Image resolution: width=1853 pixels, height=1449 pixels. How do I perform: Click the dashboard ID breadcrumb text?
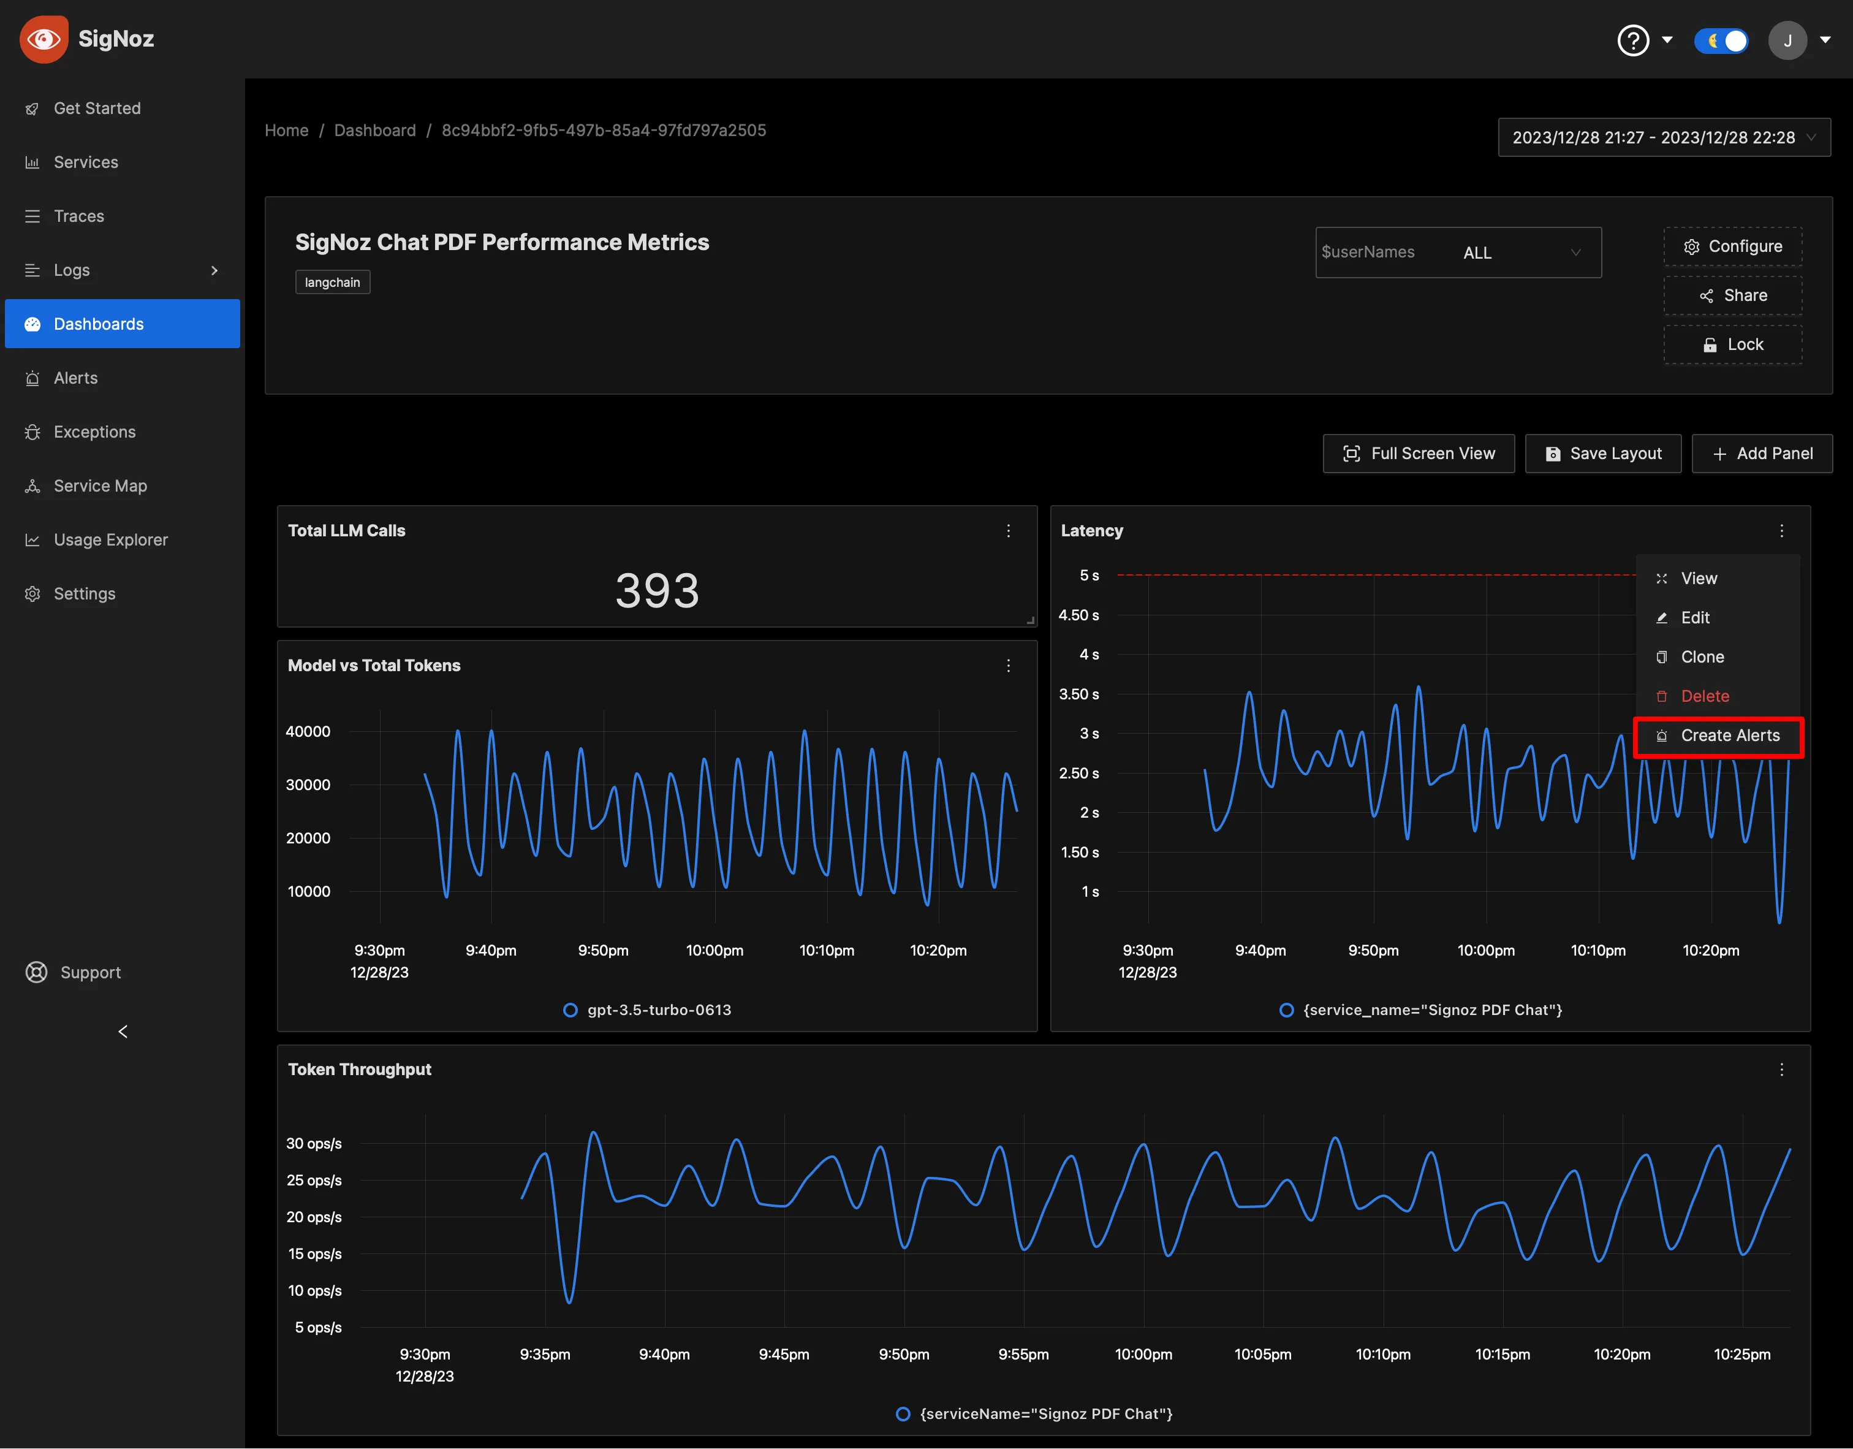(604, 130)
